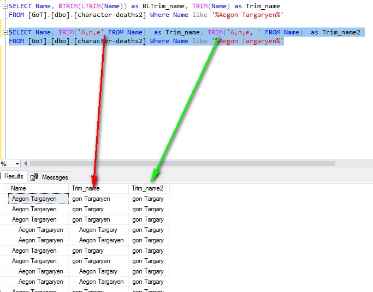Click the RTRIM keyword in first query

click(x=69, y=6)
